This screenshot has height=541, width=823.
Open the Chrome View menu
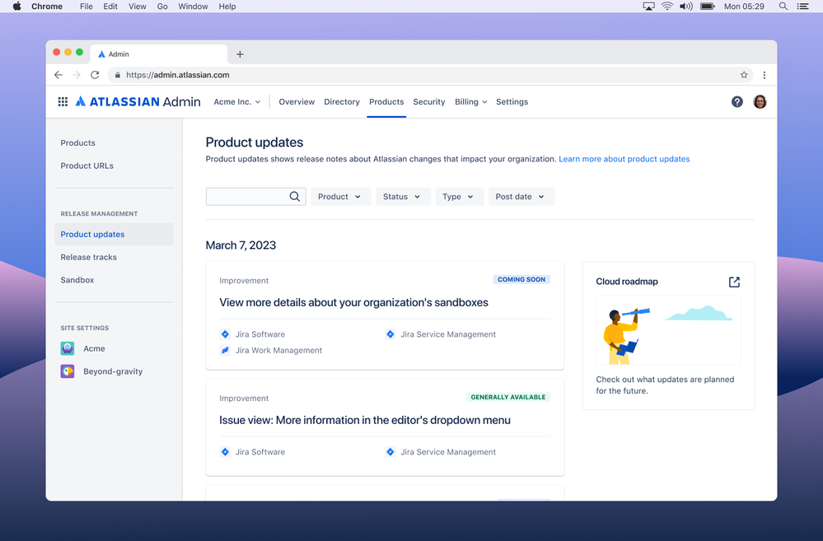[x=137, y=7]
